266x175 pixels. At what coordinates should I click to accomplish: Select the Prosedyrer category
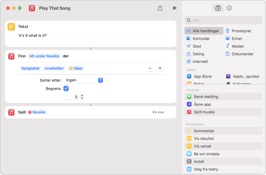tap(238, 31)
